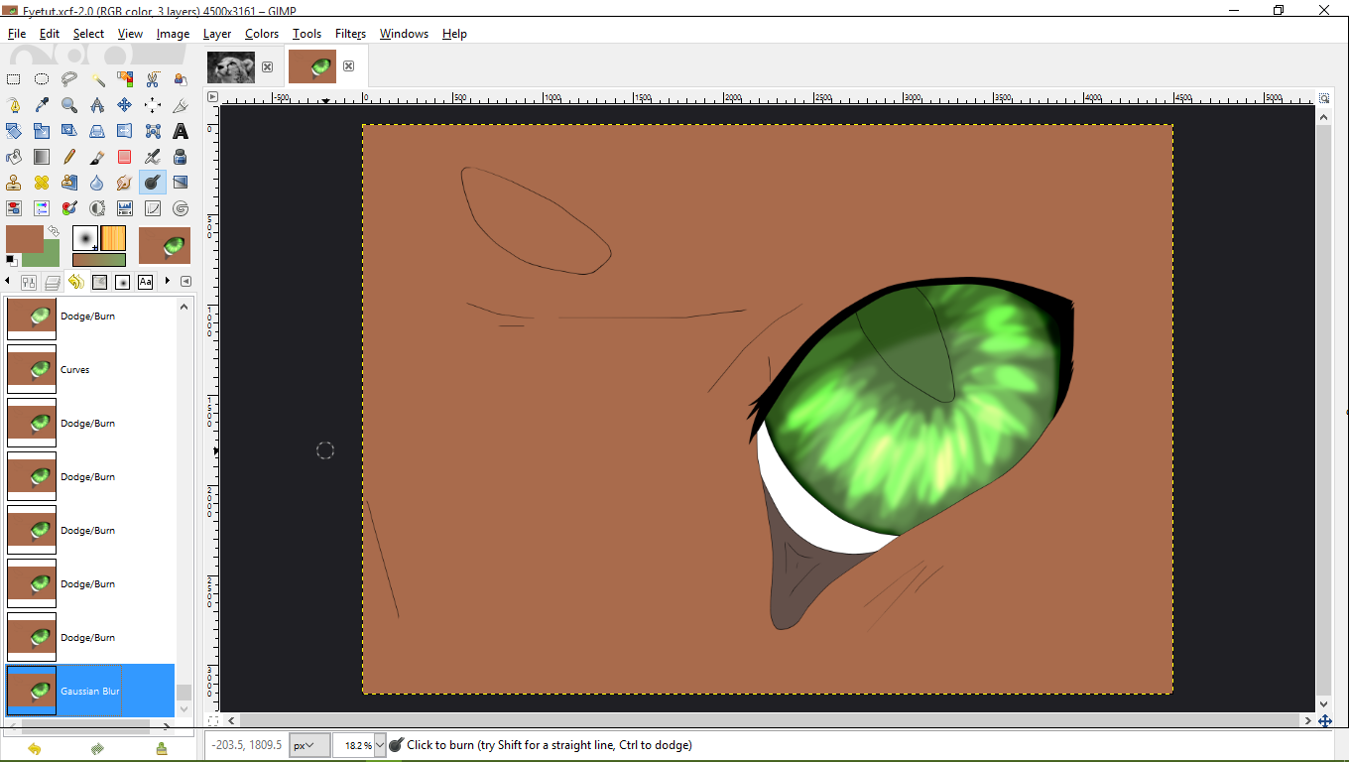1349x762 pixels.
Task: Swap foreground and background colors
Action: click(x=54, y=231)
